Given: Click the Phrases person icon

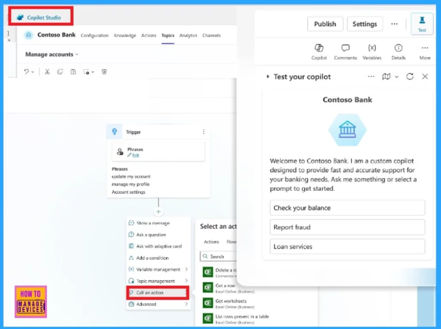Looking at the screenshot, I should [120, 152].
